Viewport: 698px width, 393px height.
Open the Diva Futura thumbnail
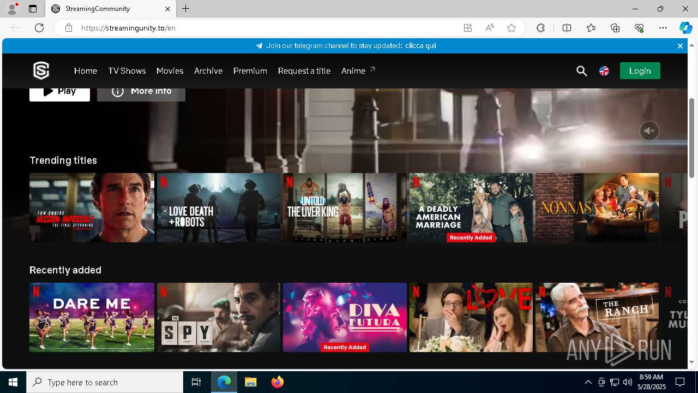pos(345,317)
